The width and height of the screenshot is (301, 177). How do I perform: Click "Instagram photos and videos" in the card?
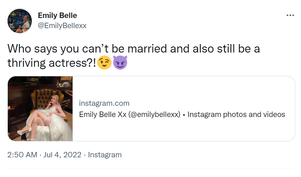(236, 114)
